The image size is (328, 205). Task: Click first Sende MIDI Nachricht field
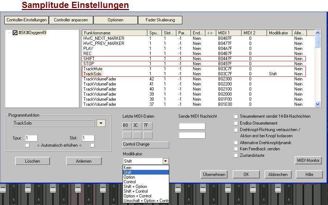click(192, 126)
